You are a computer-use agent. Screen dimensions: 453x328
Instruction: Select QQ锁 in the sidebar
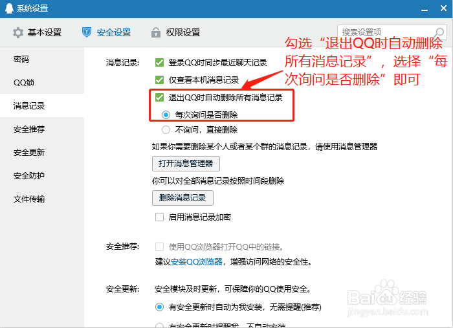[42, 83]
